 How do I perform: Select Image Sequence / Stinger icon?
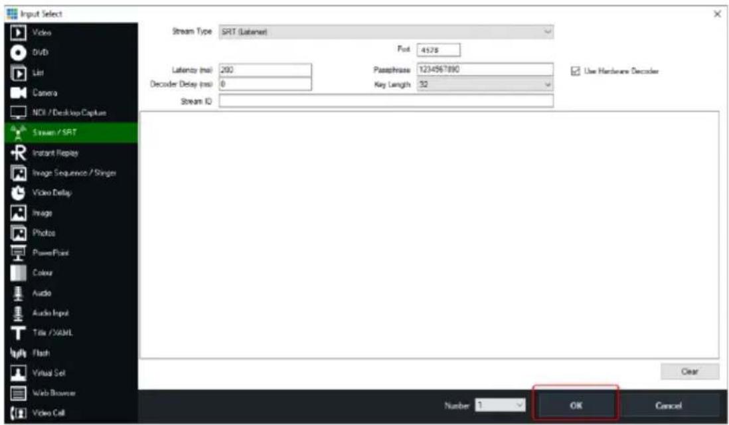[x=18, y=173]
